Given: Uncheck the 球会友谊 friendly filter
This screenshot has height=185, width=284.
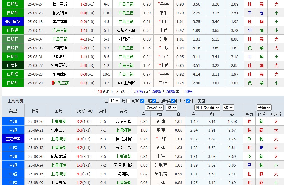Looking at the screenshot, I should click(188, 101).
